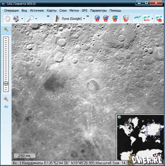Open the Вид menu

[x=24, y=11]
